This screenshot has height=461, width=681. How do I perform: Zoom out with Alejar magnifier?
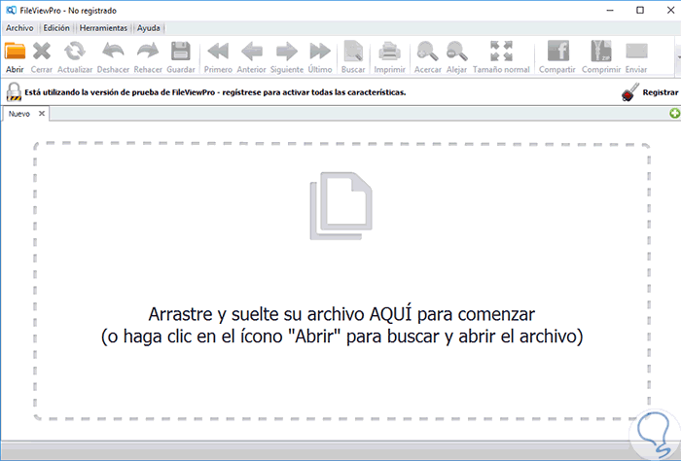457,52
